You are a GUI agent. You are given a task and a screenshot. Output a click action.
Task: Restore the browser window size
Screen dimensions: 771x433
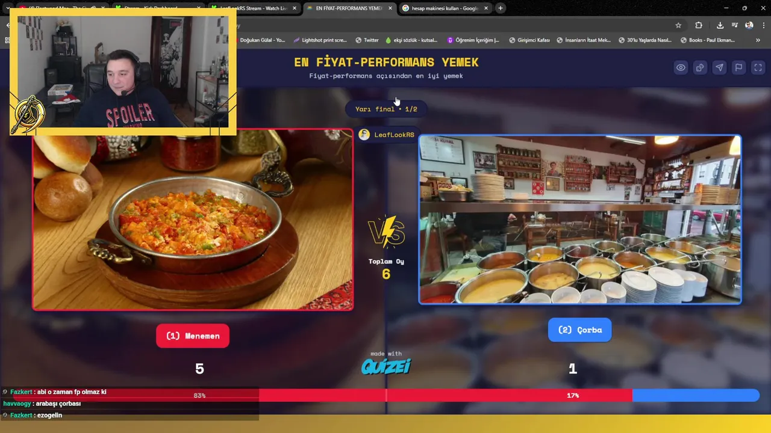click(744, 8)
